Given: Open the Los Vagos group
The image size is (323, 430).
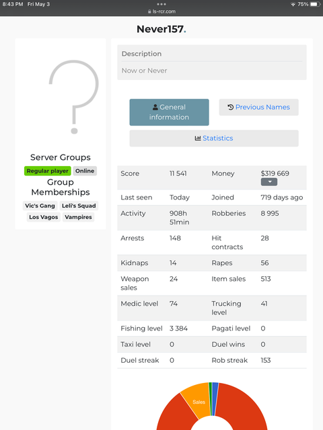Looking at the screenshot, I should click(43, 217).
